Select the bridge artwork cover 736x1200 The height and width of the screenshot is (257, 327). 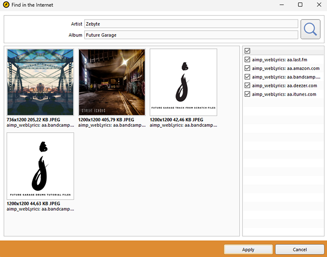point(40,82)
